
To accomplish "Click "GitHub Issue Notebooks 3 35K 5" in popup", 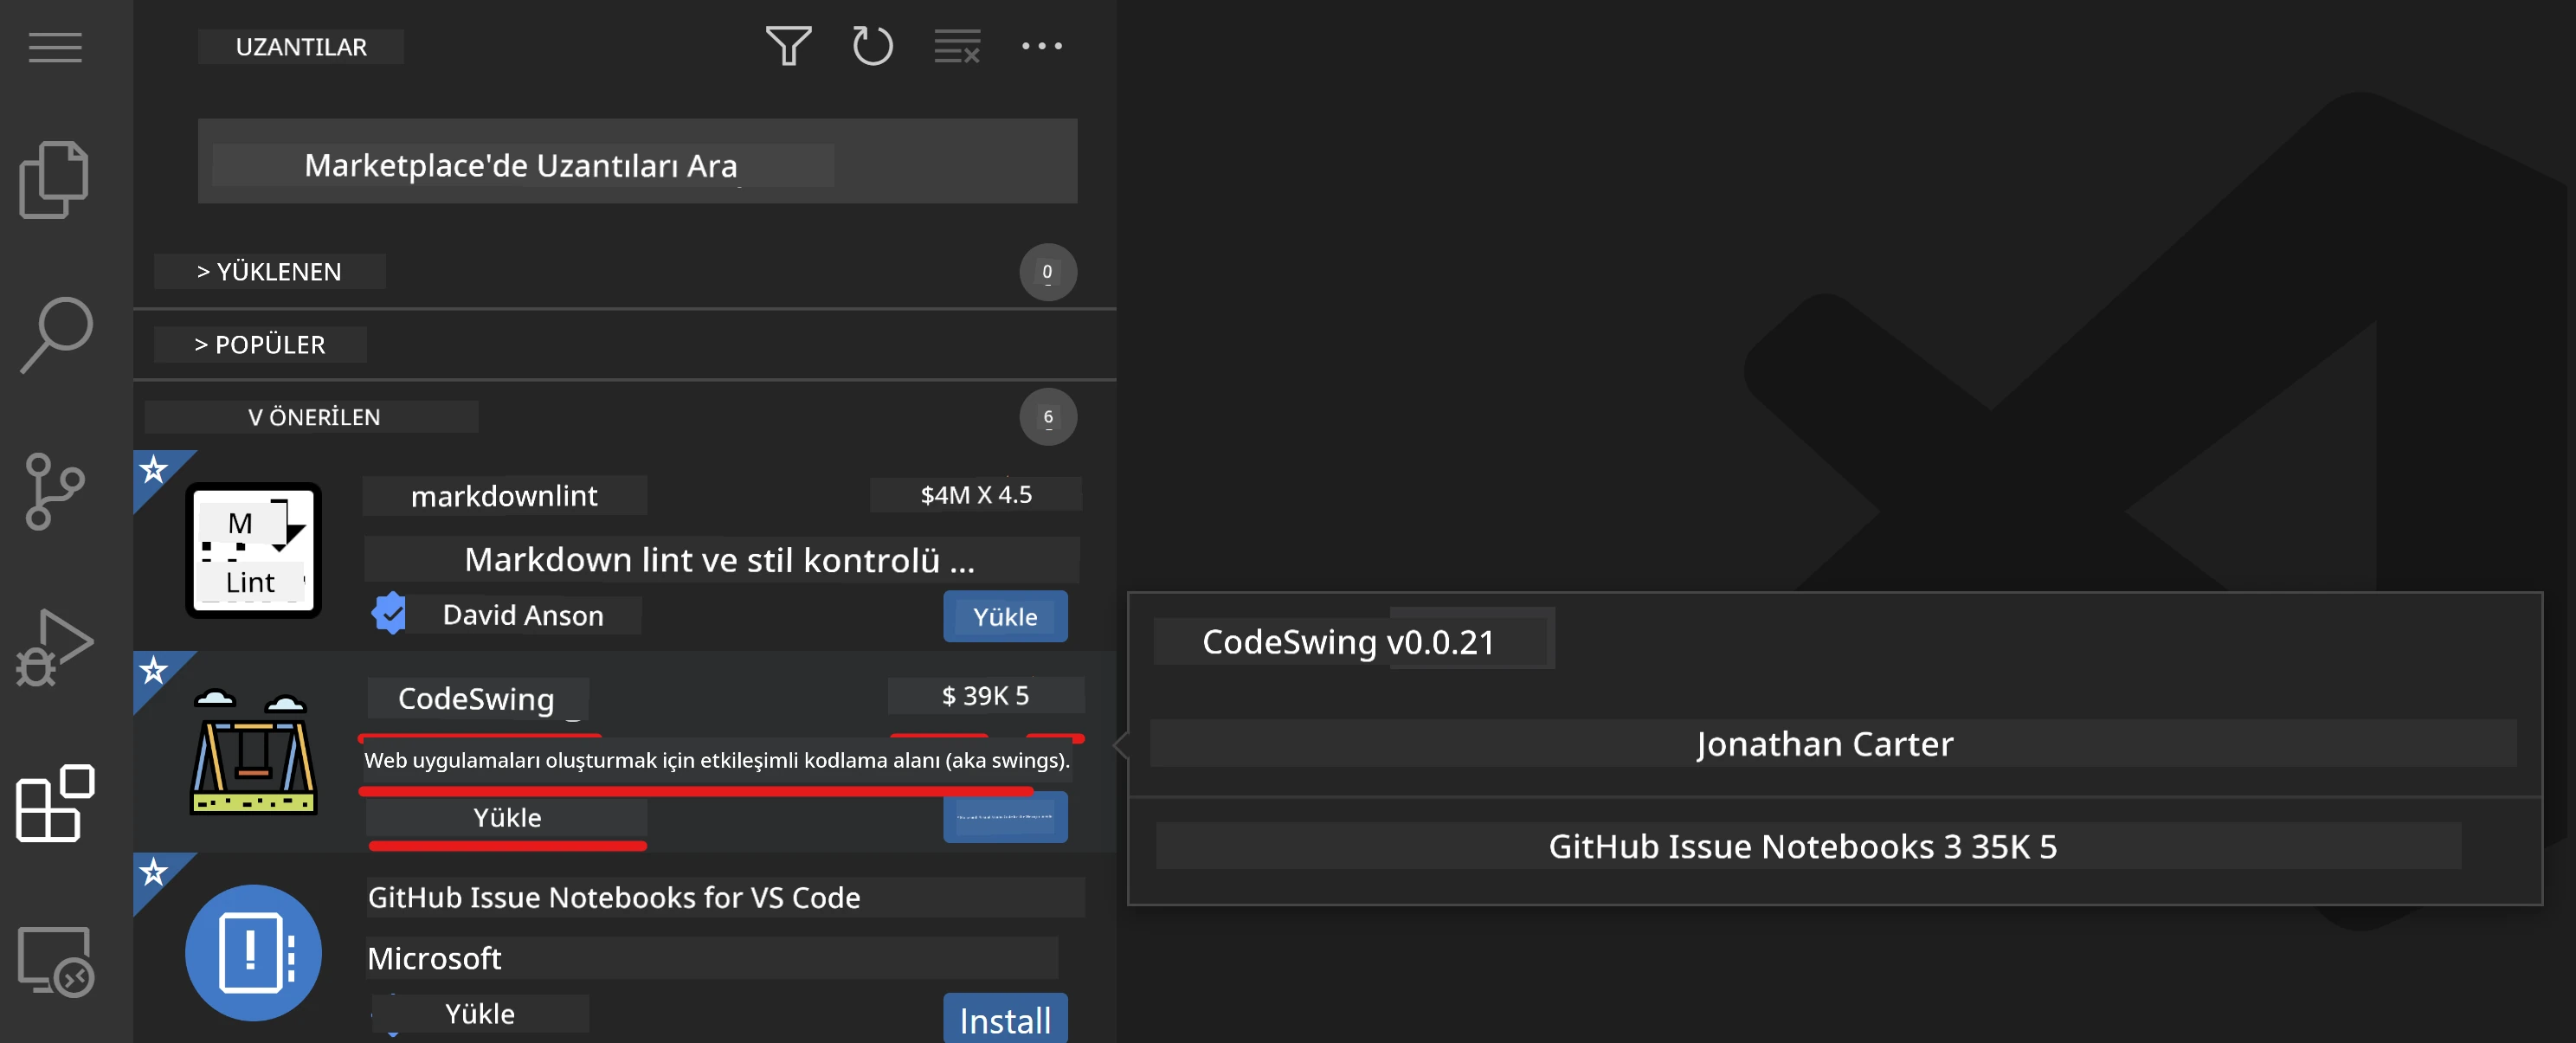I will (1803, 846).
